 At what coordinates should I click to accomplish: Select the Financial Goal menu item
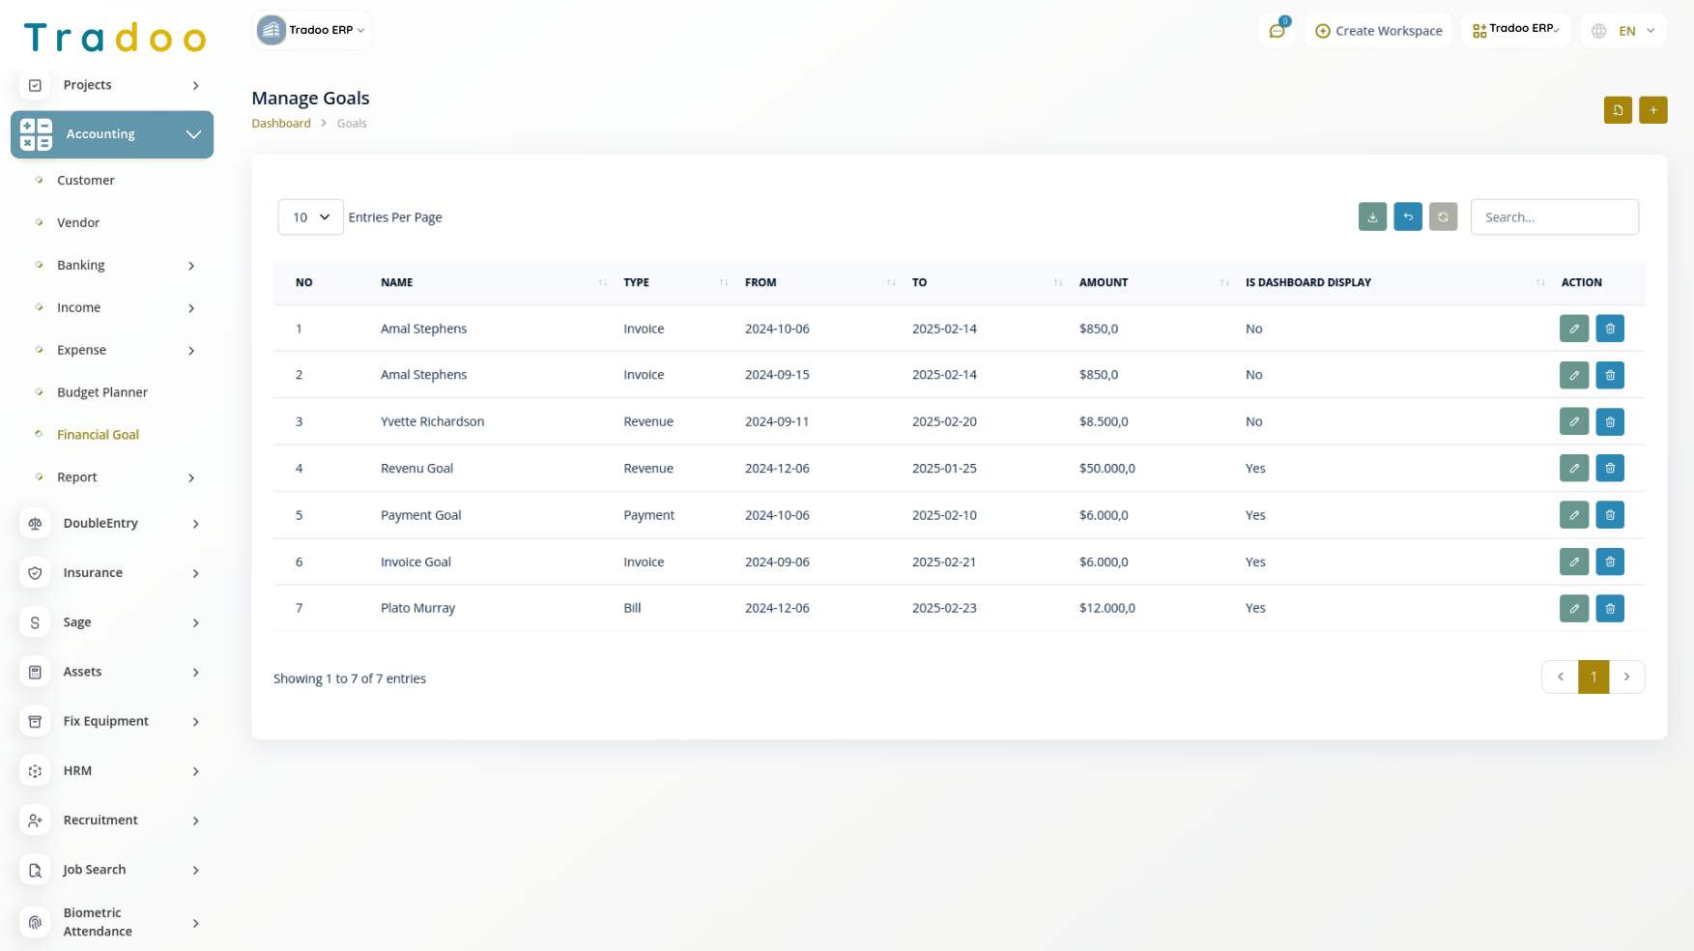[x=98, y=435]
